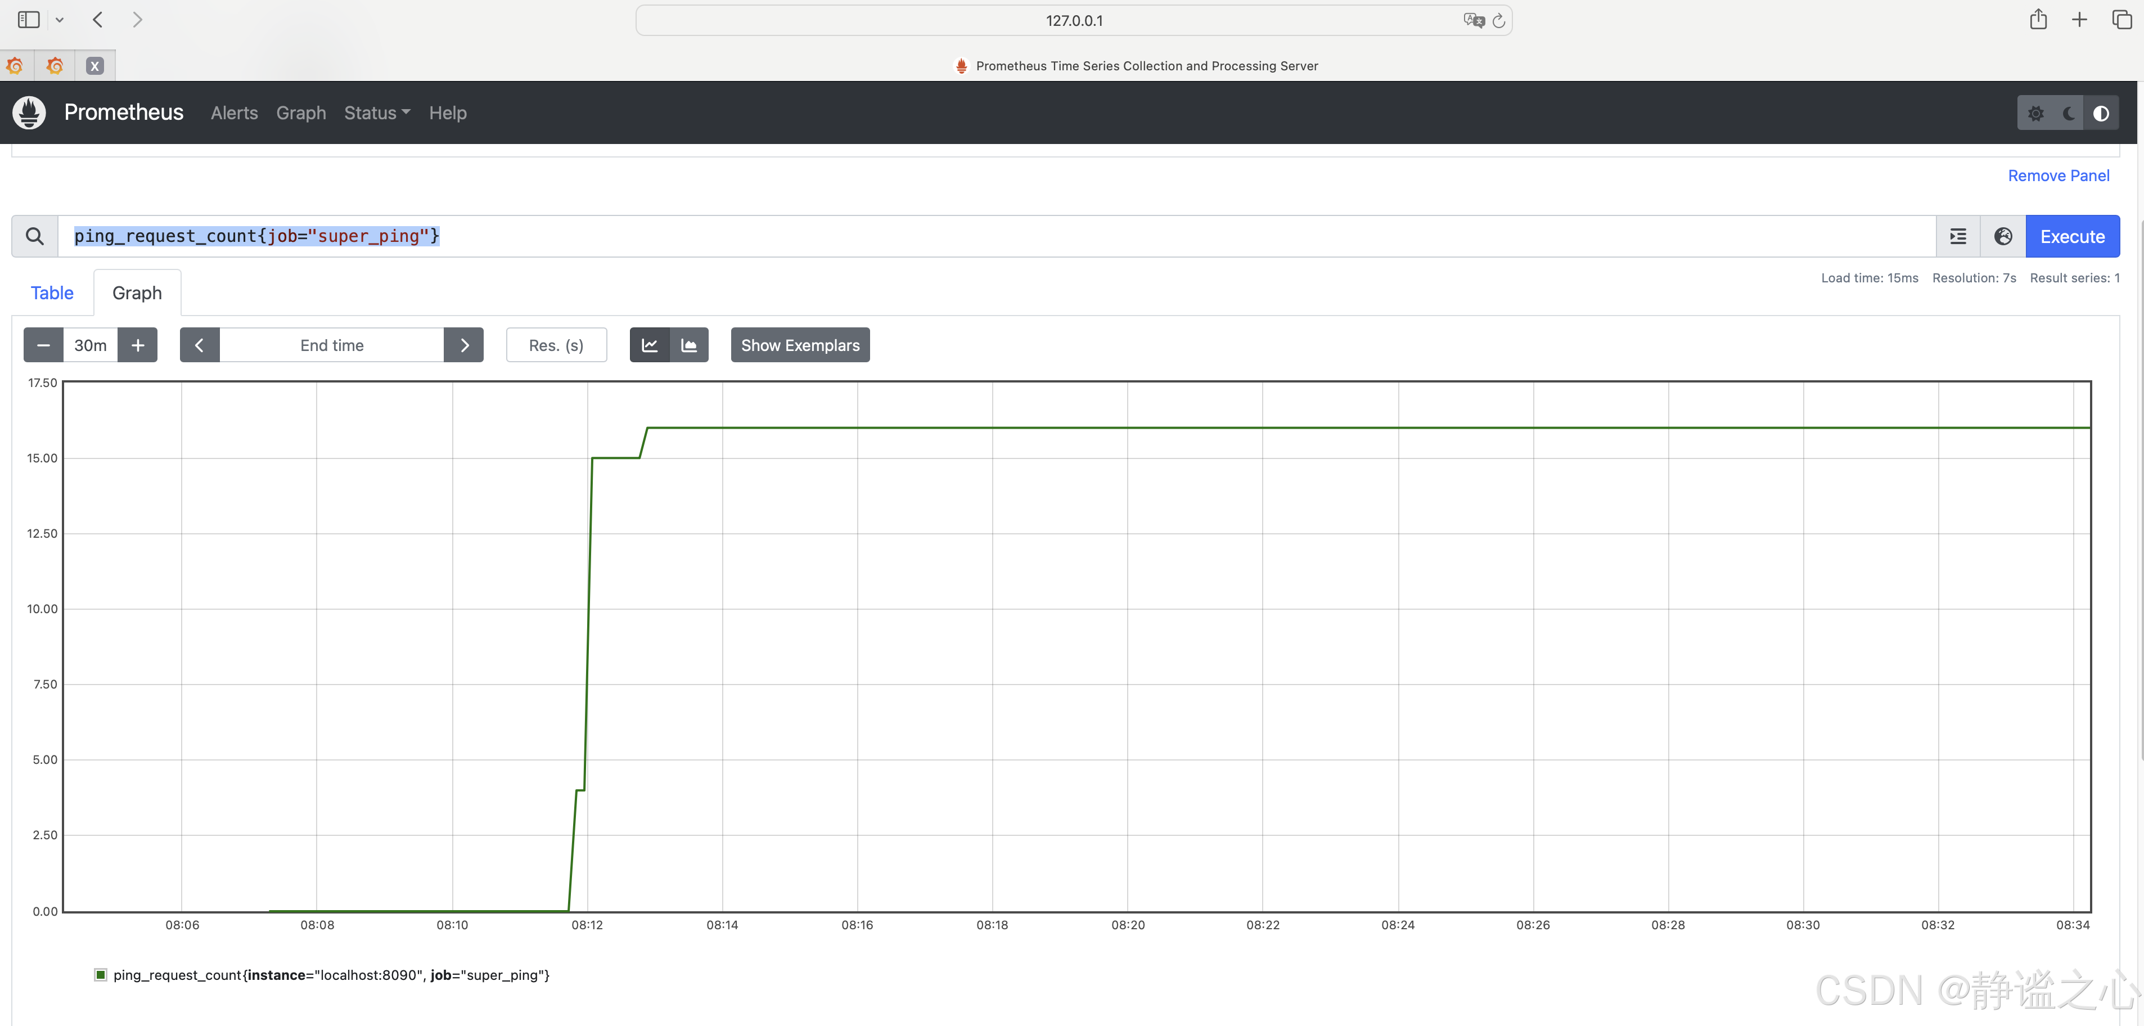Open the metrics explorer globe icon
This screenshot has width=2144, height=1026.
click(2002, 236)
